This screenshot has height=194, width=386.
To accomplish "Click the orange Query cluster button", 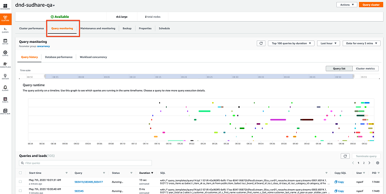I will point(372,5).
